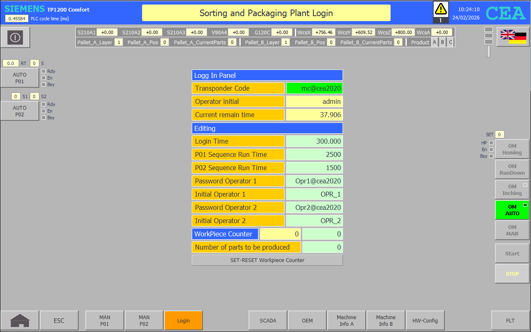Click the home icon button

click(x=20, y=320)
